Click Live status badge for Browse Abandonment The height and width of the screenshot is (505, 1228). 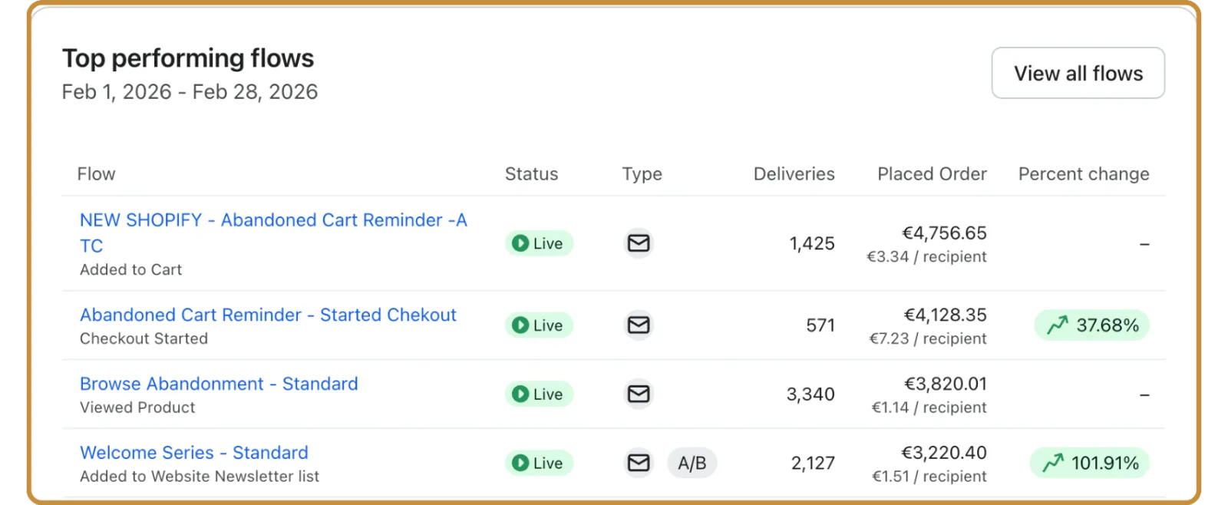539,394
